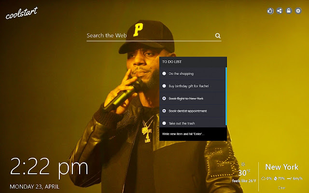The height and width of the screenshot is (193, 309).
Task: Select 'Do the shopping' text
Action: [x=181, y=74]
